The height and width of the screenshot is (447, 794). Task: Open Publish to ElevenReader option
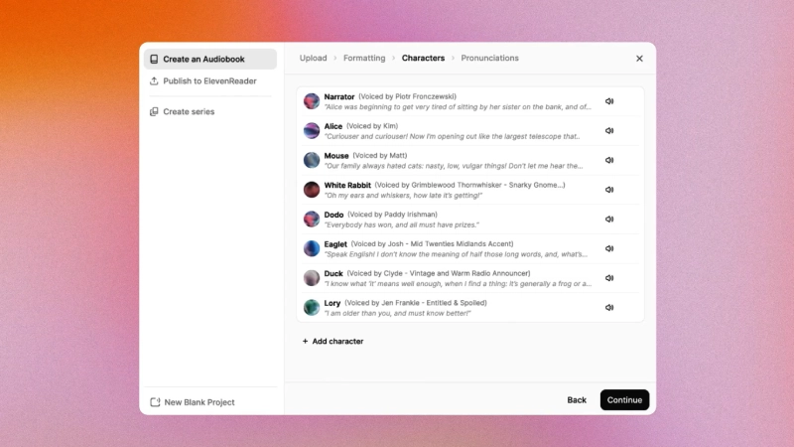coord(210,81)
